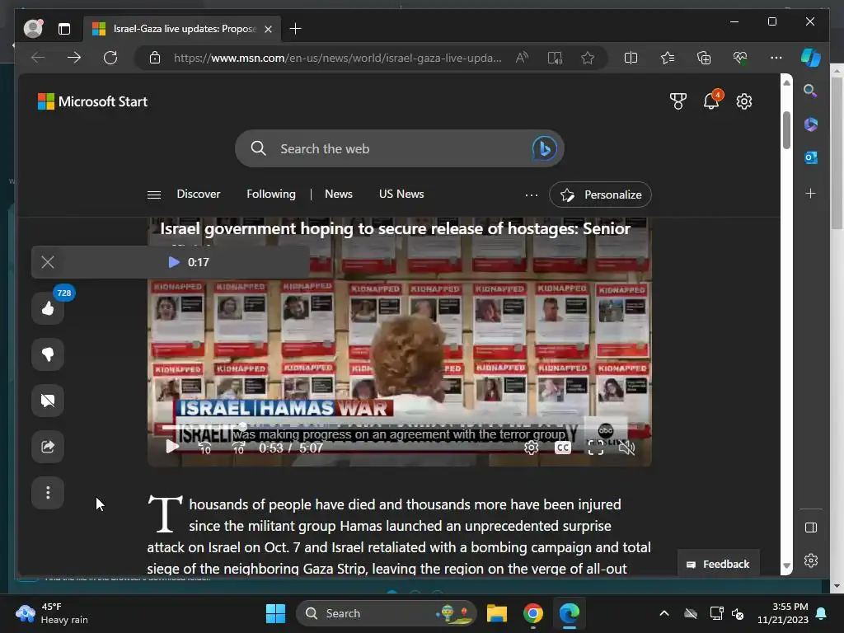Dislike the article thumbs down
The width and height of the screenshot is (844, 633).
[x=48, y=354]
